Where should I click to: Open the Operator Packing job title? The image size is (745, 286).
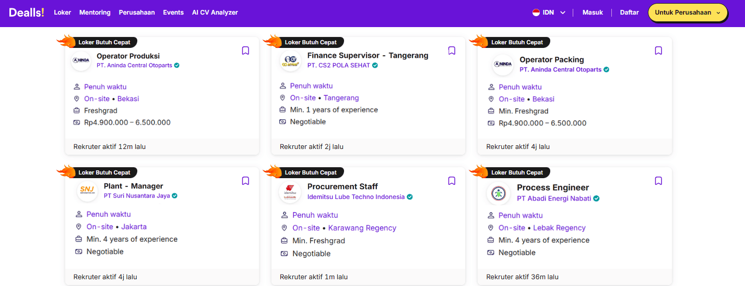pyautogui.click(x=551, y=59)
